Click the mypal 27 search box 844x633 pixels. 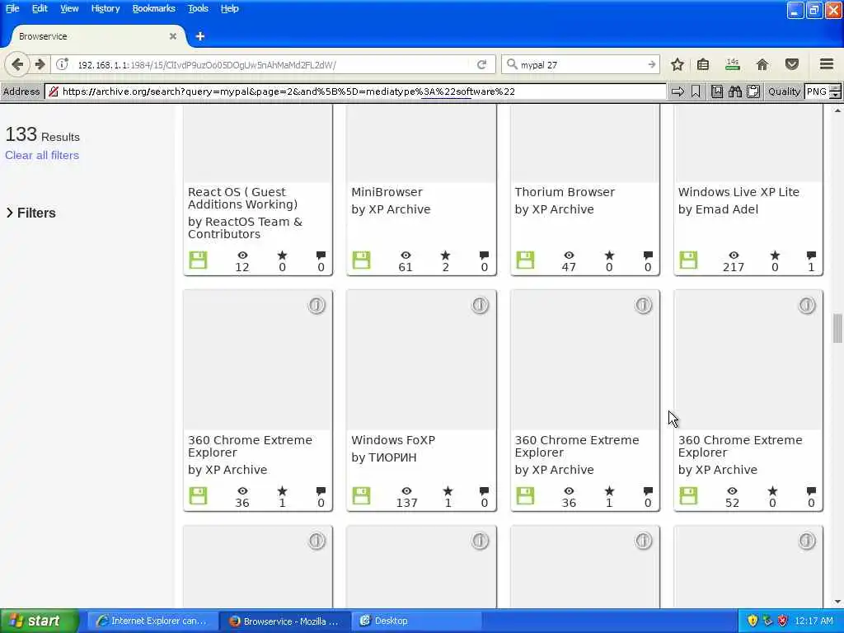[x=581, y=64]
